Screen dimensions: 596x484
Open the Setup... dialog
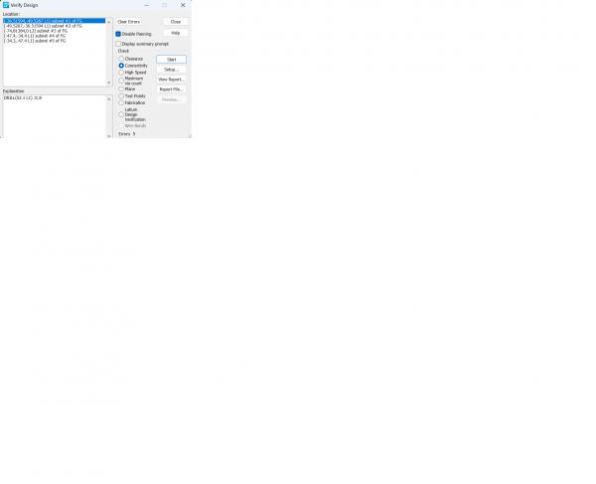(x=171, y=70)
